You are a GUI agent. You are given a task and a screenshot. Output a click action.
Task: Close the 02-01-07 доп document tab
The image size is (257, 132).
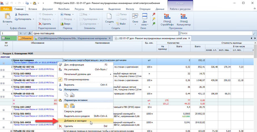point(189,38)
